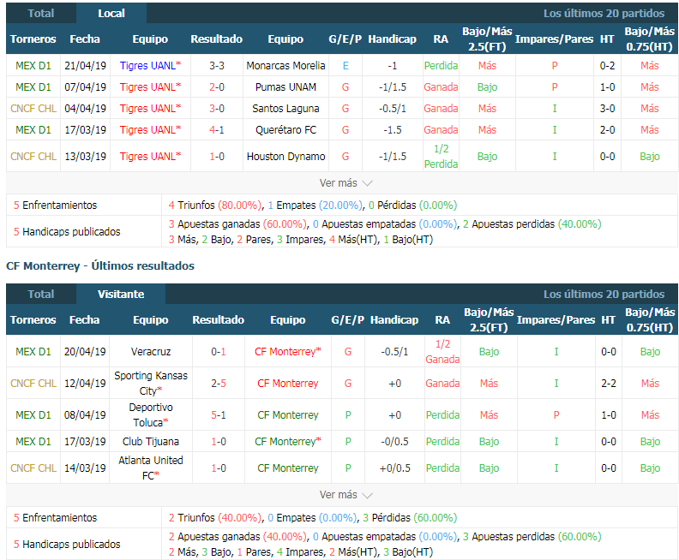Click the 3-0 result against Santos Laguna

(217, 109)
